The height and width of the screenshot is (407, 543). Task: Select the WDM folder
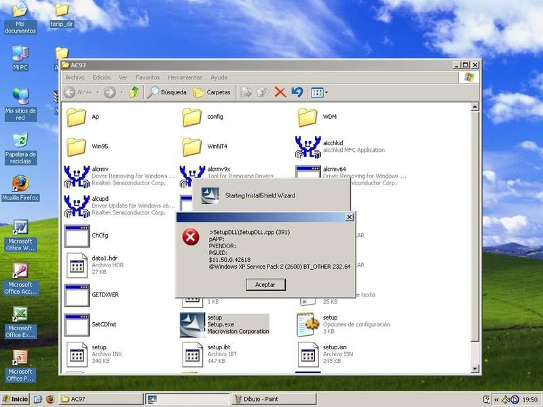click(317, 117)
